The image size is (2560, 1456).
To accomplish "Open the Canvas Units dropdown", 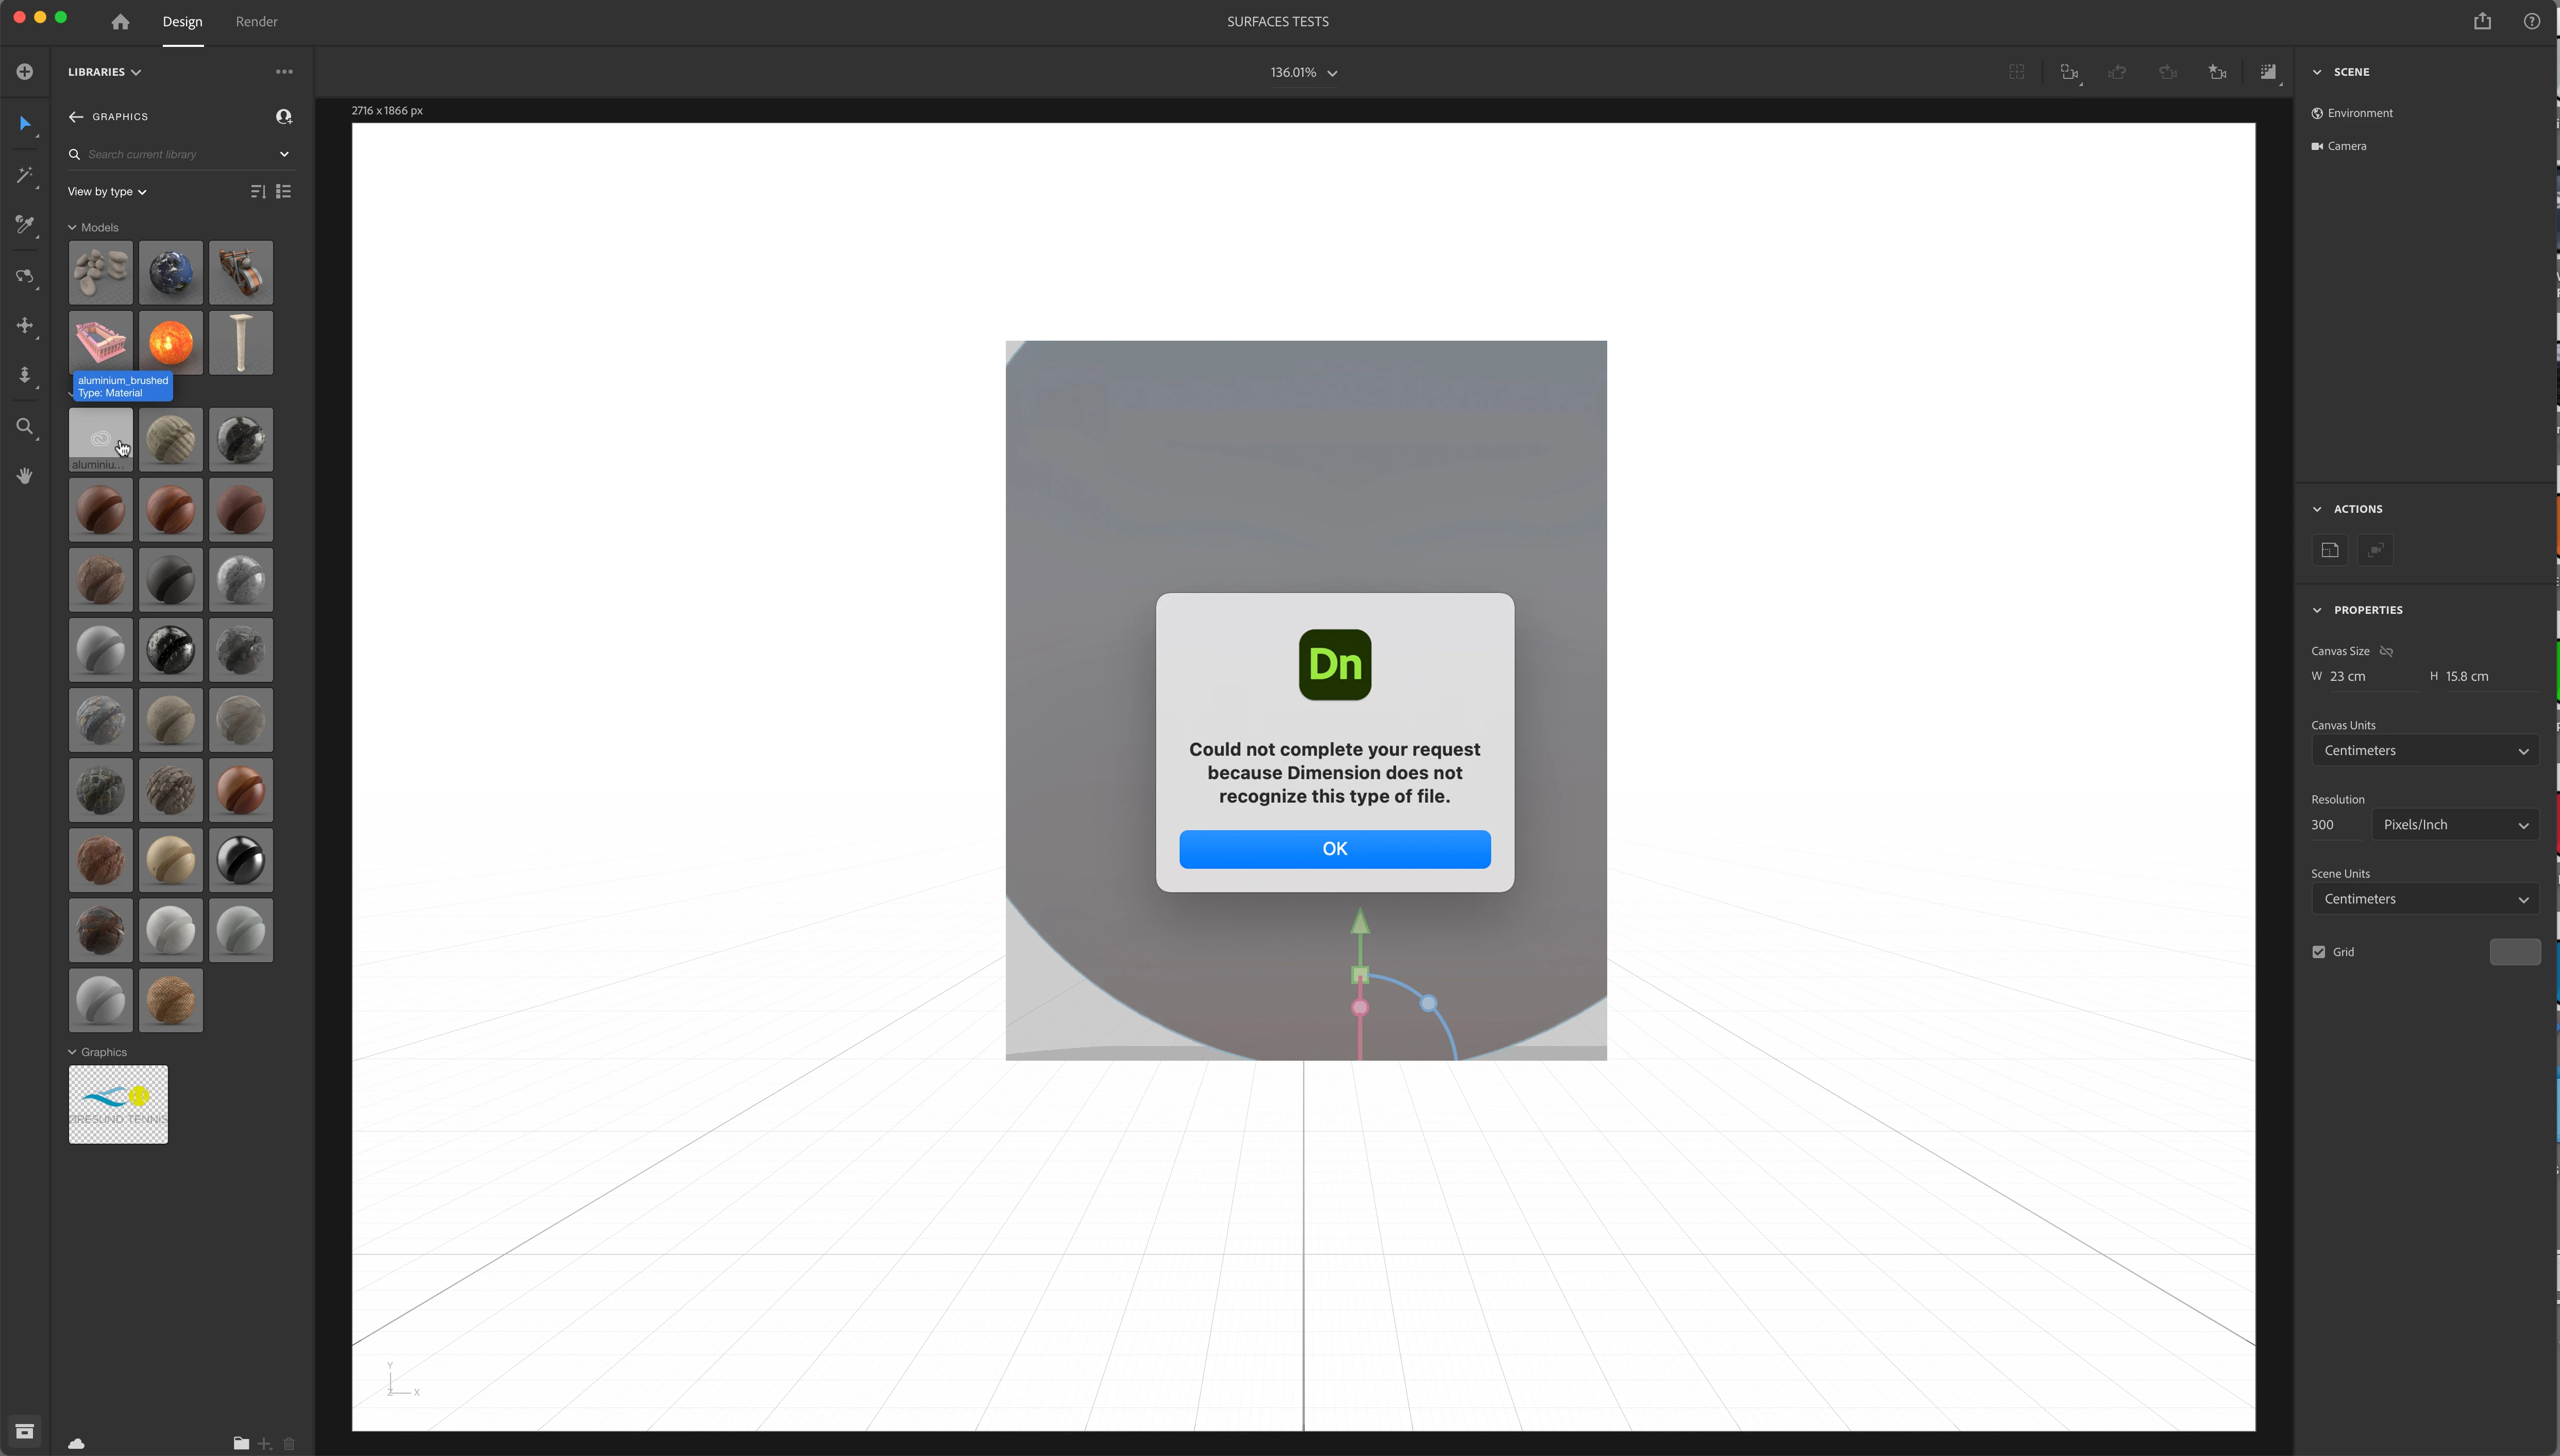I will [x=2425, y=751].
